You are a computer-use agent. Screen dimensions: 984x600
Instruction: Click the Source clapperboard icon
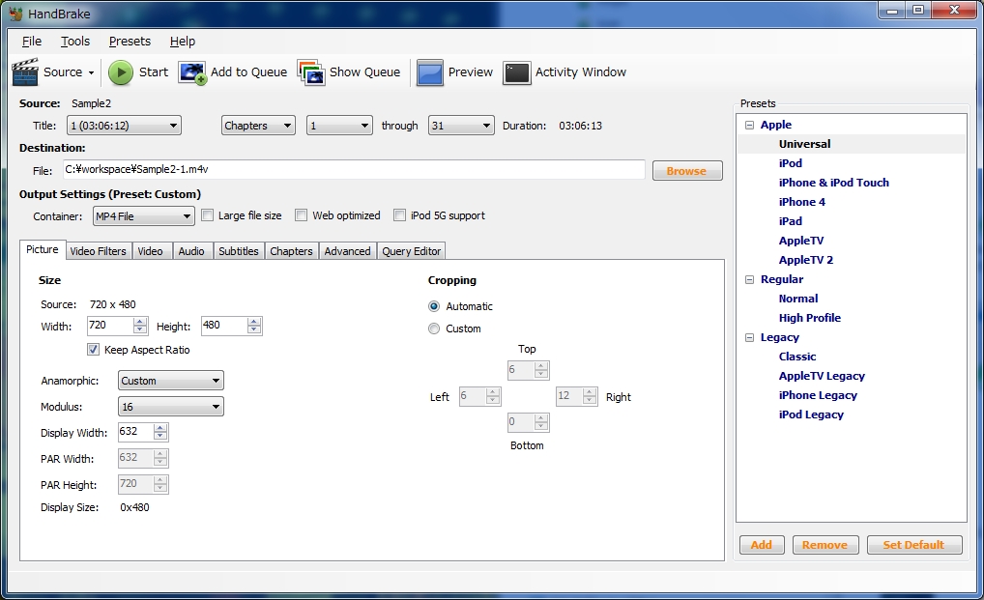25,72
